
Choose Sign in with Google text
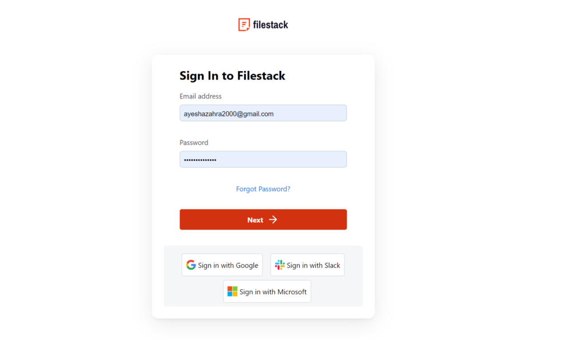tap(228, 265)
